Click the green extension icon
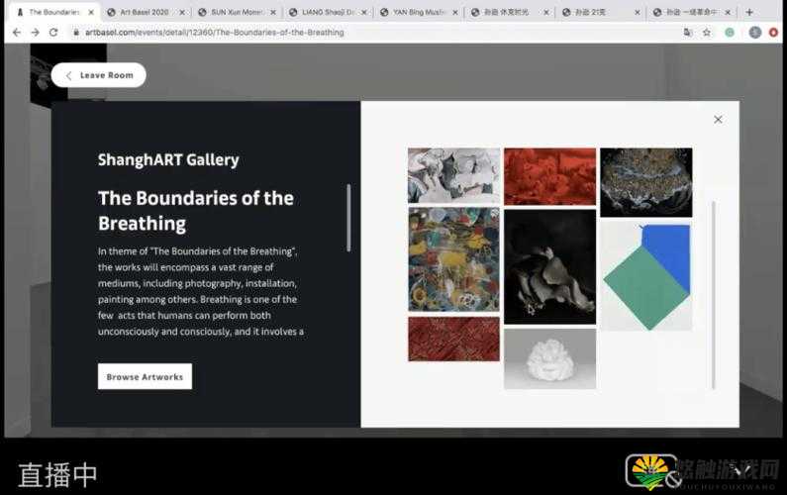The image size is (787, 495). (x=730, y=33)
